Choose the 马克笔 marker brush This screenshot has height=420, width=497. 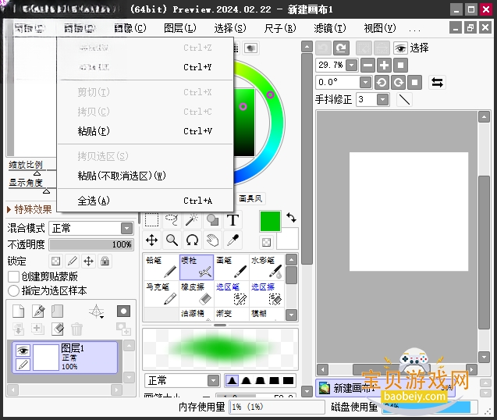(162, 294)
